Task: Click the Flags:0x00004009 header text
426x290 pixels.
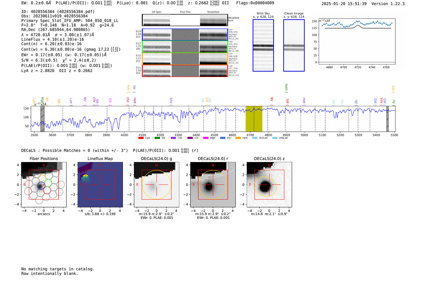Action: [x=255, y=3]
